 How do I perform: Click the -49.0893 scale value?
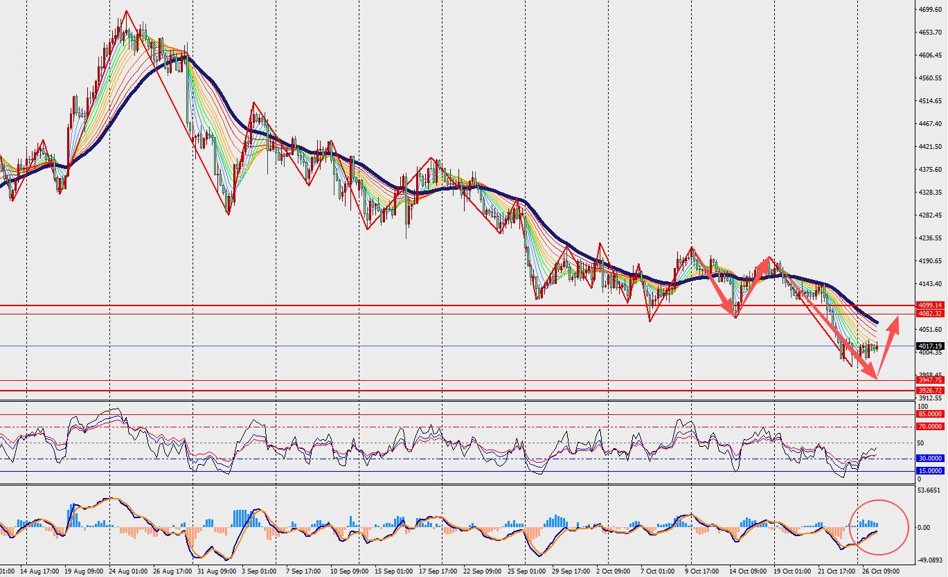pyautogui.click(x=929, y=560)
